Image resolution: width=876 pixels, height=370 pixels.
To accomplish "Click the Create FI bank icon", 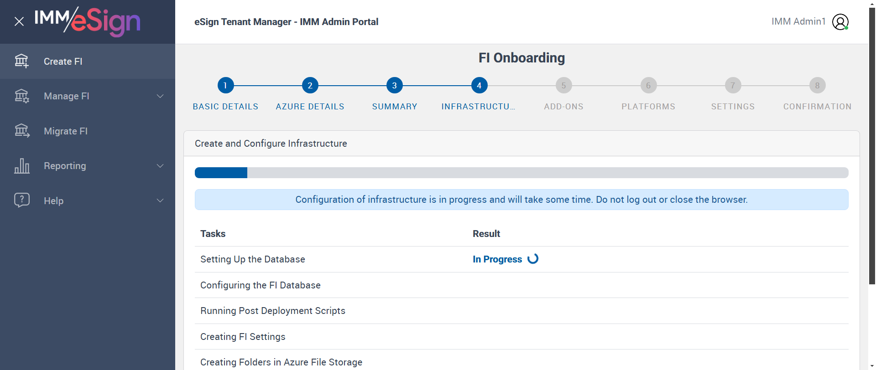I will [21, 61].
